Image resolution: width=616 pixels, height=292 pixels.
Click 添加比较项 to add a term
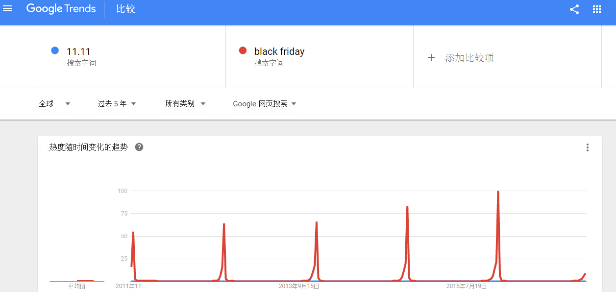coord(469,58)
